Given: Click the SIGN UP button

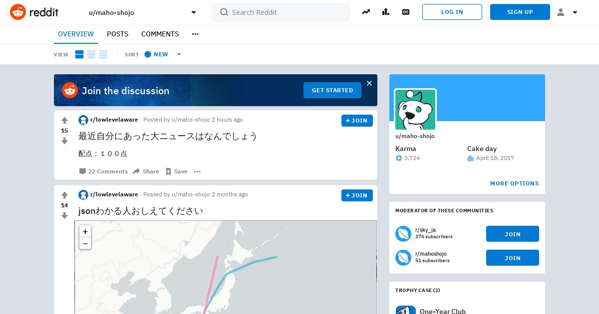Looking at the screenshot, I should coord(520,12).
